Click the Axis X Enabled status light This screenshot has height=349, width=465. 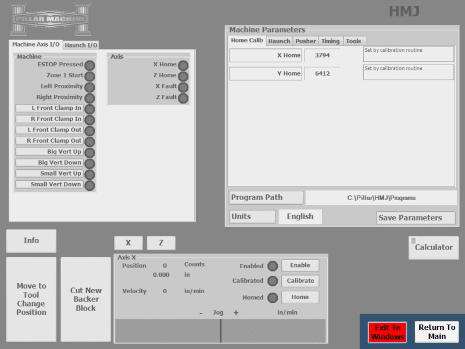(x=272, y=266)
